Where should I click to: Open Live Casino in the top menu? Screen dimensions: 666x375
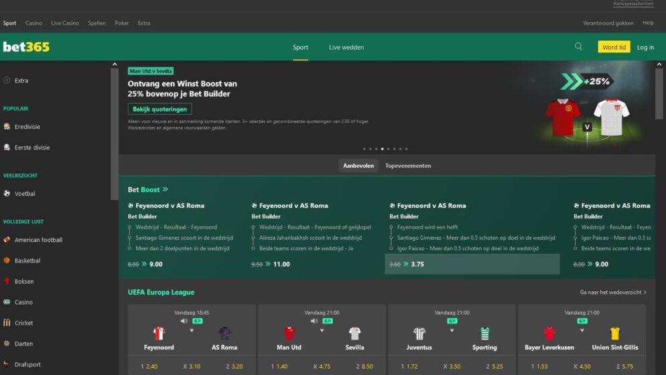click(x=65, y=23)
